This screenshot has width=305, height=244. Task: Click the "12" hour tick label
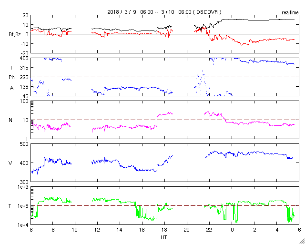(x=97, y=230)
